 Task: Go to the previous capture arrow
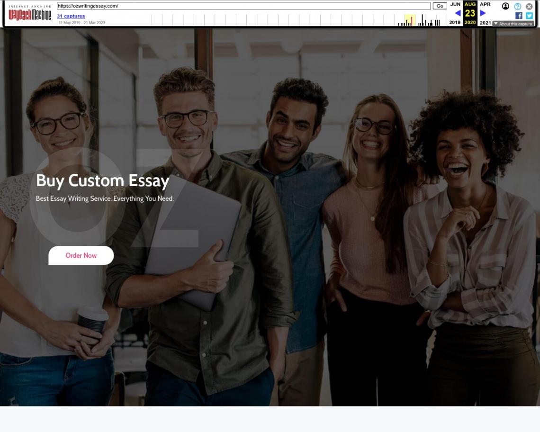coord(458,13)
